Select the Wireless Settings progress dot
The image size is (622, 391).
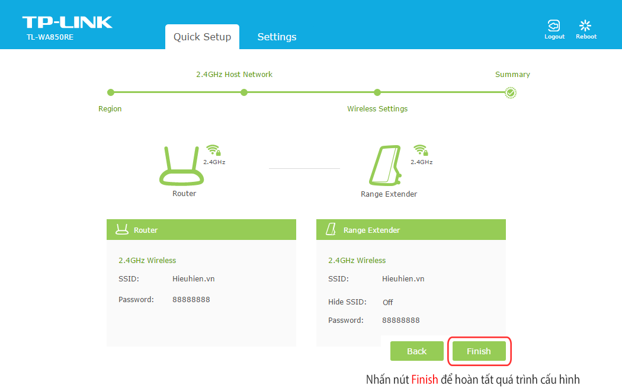[x=377, y=92]
